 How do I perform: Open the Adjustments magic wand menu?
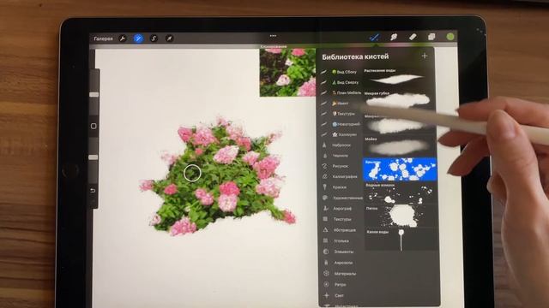138,38
